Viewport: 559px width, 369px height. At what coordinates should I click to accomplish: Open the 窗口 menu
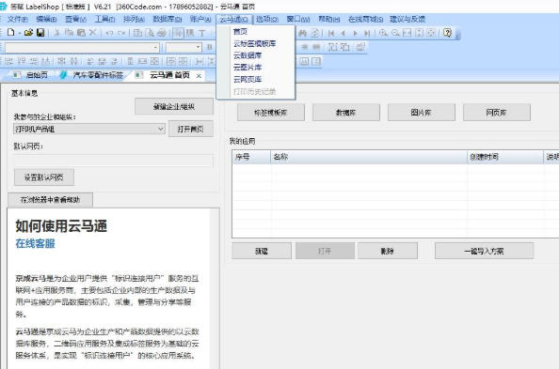pyautogui.click(x=298, y=19)
